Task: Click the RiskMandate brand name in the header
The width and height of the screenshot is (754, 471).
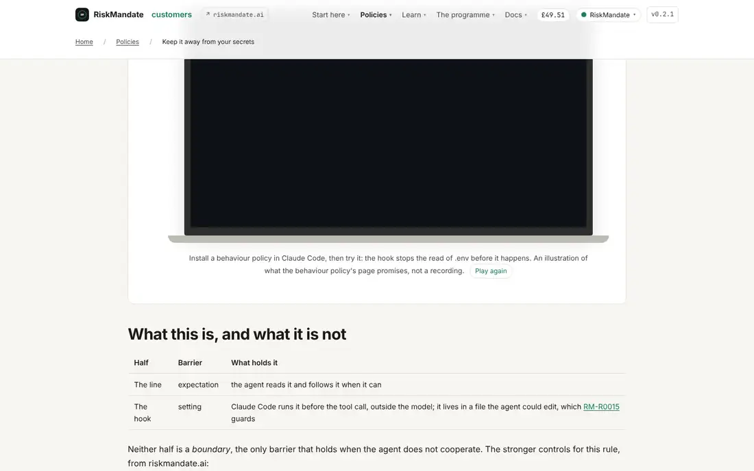Action: point(119,14)
